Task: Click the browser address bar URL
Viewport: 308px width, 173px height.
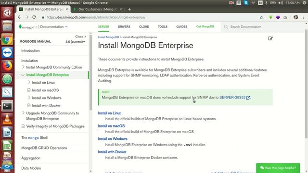Action: 96,17
